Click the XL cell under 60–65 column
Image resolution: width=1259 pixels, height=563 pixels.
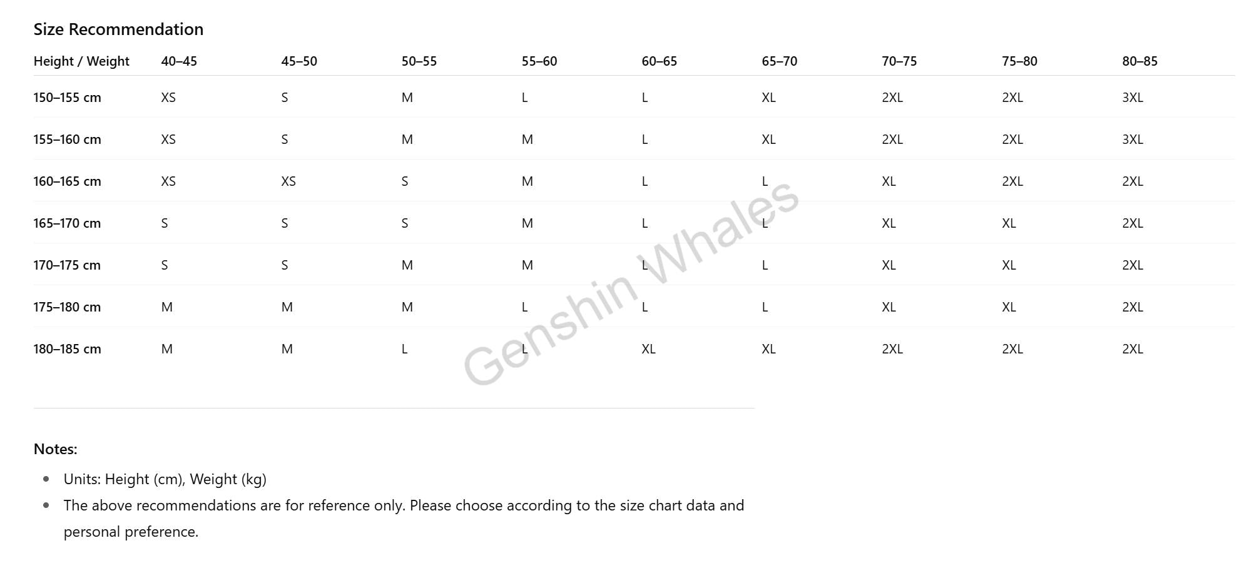click(648, 349)
